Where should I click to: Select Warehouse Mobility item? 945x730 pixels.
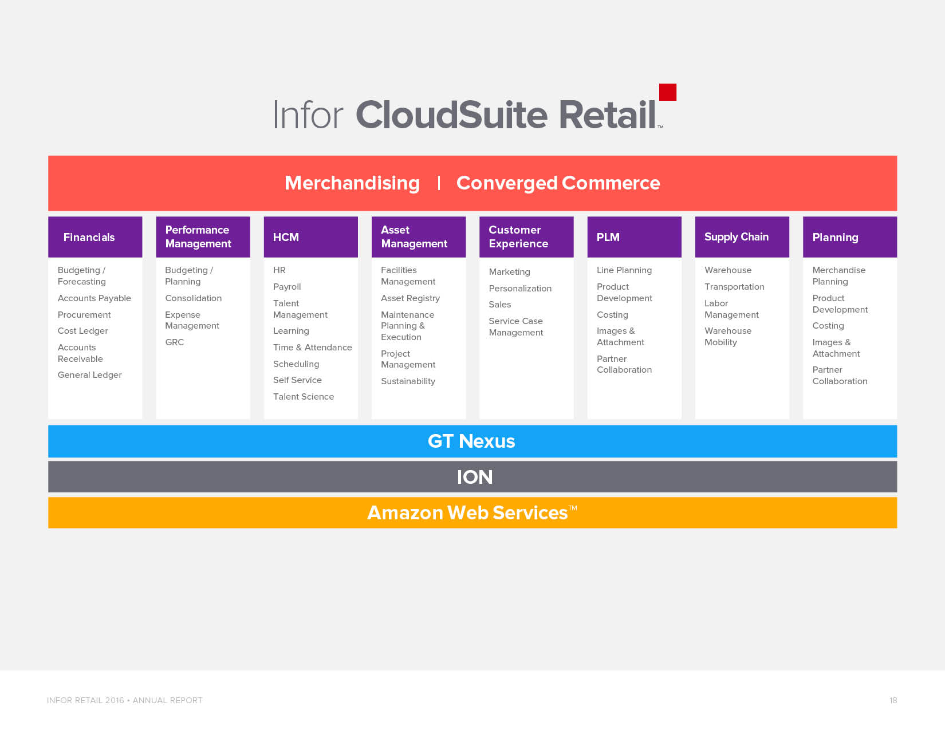(728, 337)
